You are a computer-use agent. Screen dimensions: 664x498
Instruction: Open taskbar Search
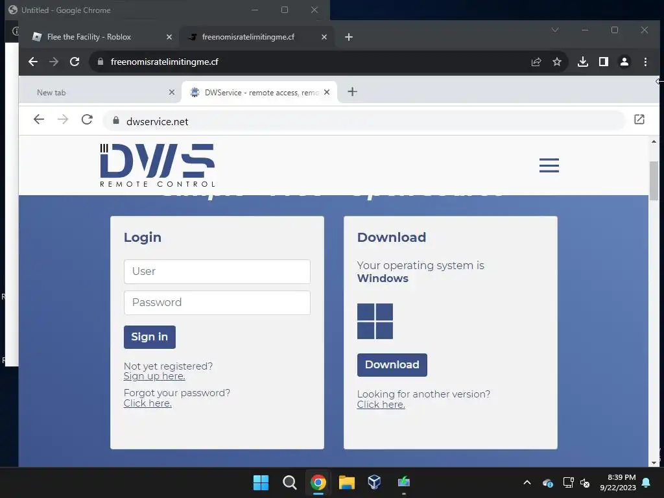290,482
